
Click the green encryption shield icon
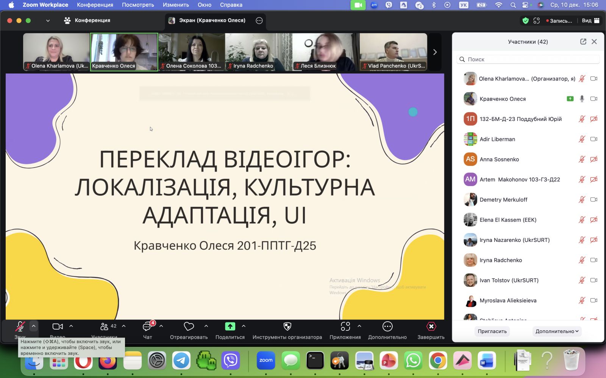click(x=525, y=21)
